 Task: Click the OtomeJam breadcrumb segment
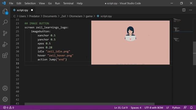[76, 16]
